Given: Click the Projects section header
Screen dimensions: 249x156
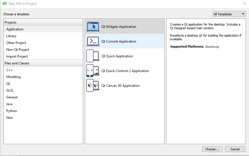Looking at the screenshot, I should pyautogui.click(x=43, y=22).
